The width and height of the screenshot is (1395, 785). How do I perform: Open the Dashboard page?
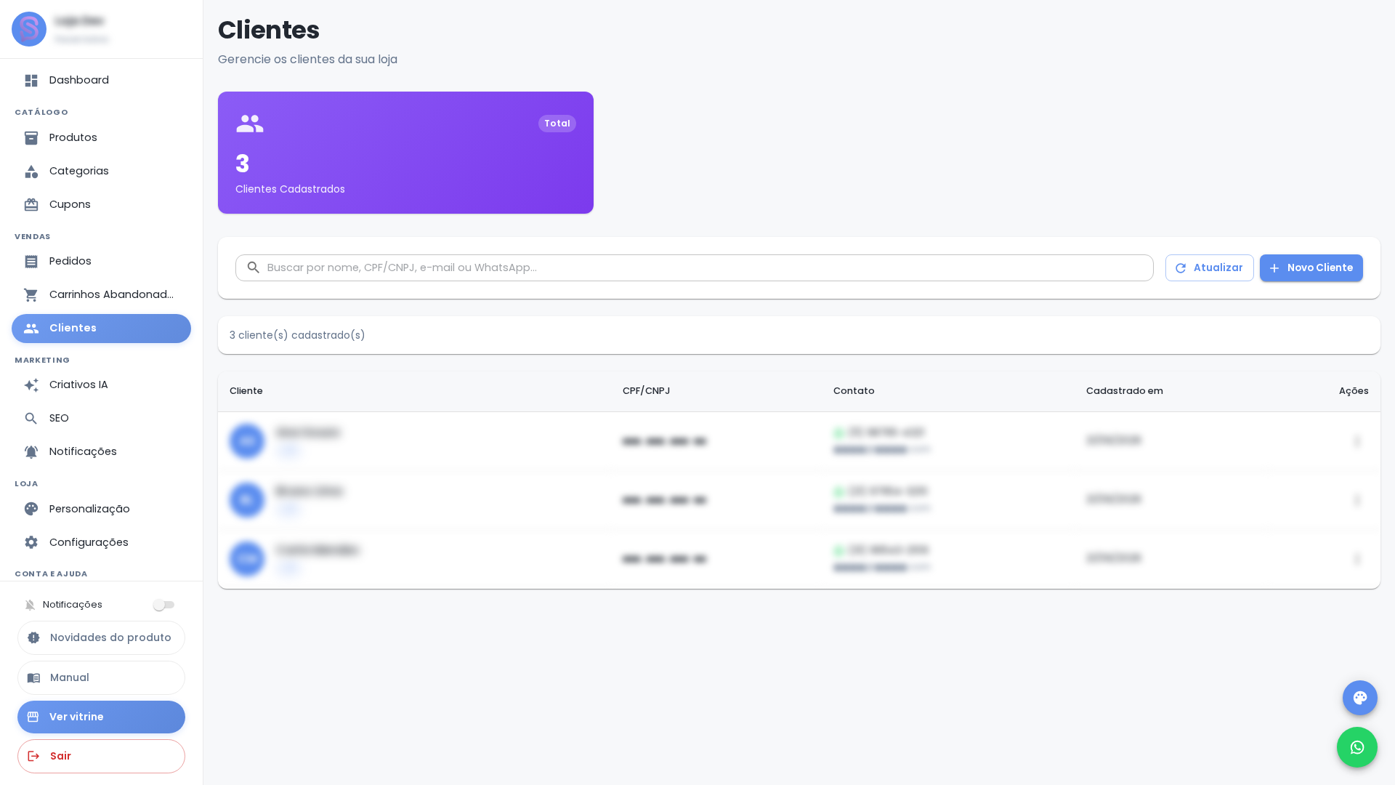tap(101, 81)
